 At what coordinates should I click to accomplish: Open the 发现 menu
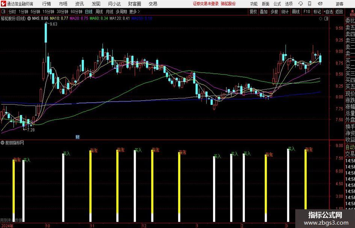pyautogui.click(x=96, y=4)
